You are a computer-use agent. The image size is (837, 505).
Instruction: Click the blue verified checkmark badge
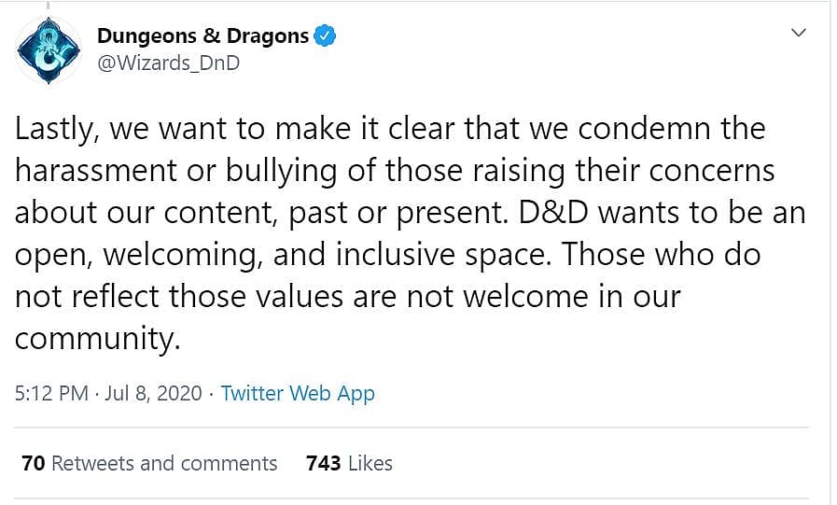click(325, 36)
